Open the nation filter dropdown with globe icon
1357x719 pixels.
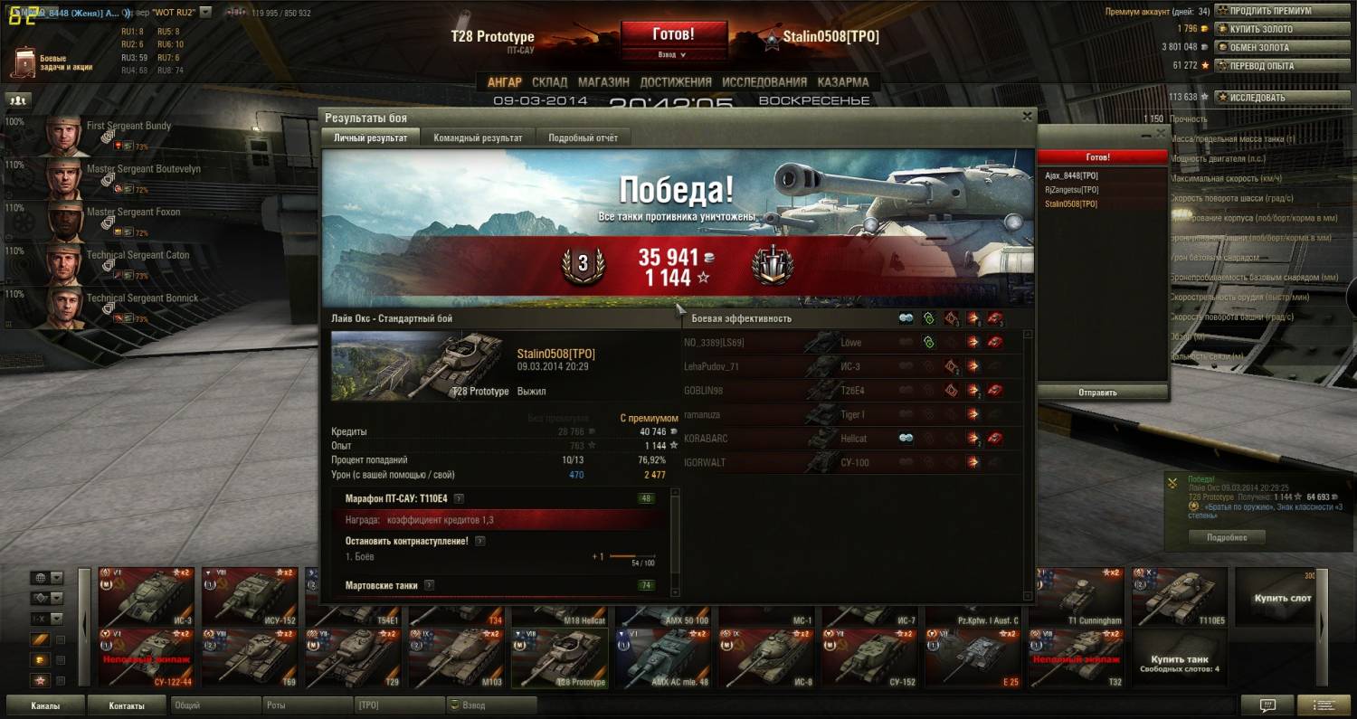click(x=47, y=578)
